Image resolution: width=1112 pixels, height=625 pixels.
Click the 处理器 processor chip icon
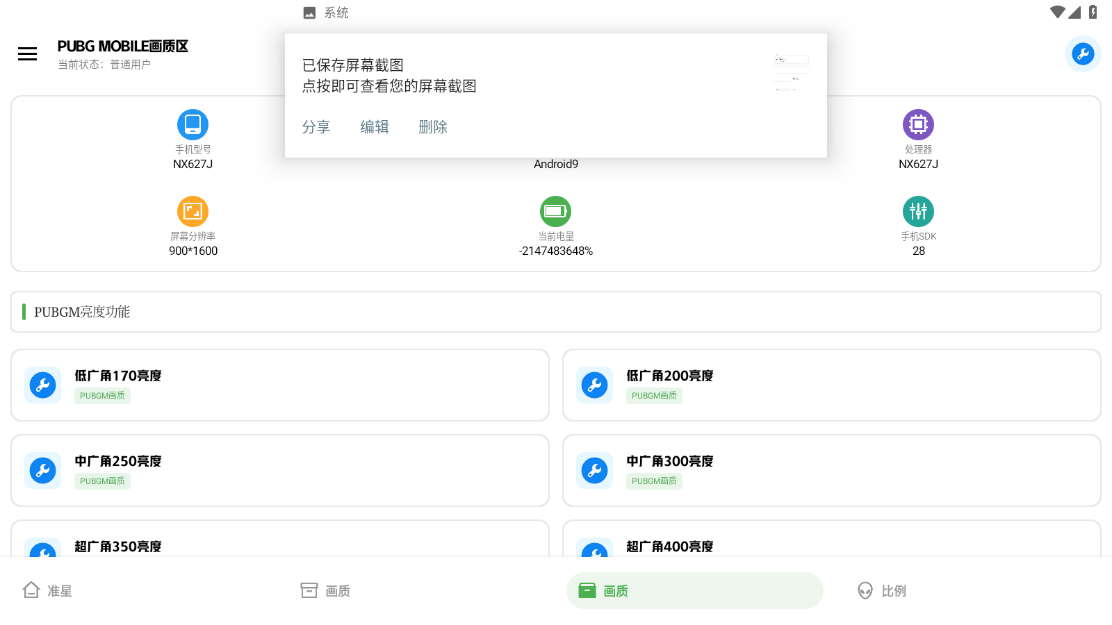pos(918,125)
